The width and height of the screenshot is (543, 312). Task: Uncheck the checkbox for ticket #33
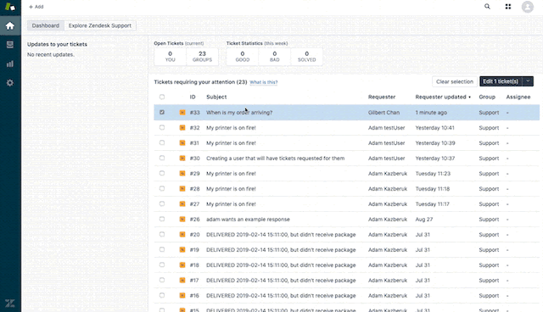(x=162, y=112)
